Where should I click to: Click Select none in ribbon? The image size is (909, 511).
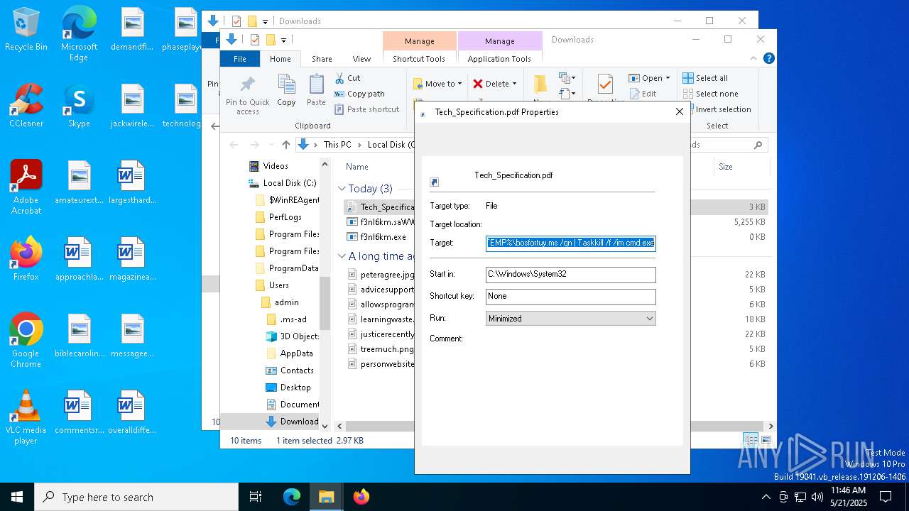pyautogui.click(x=710, y=94)
